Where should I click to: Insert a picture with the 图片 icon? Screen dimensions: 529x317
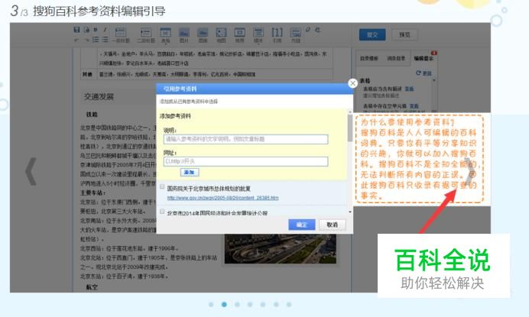pos(184,35)
